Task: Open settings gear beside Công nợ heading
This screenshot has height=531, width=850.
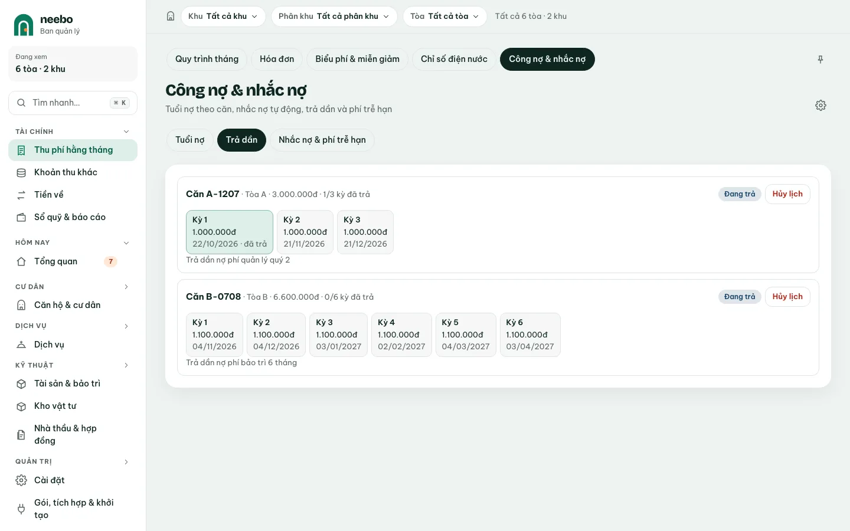Action: click(820, 106)
